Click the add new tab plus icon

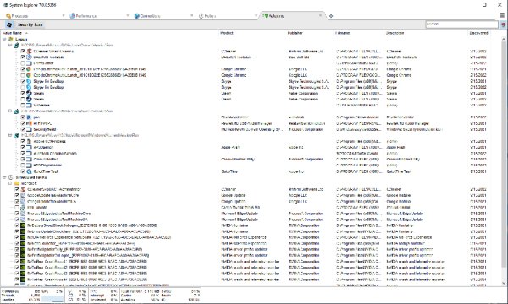[331, 16]
